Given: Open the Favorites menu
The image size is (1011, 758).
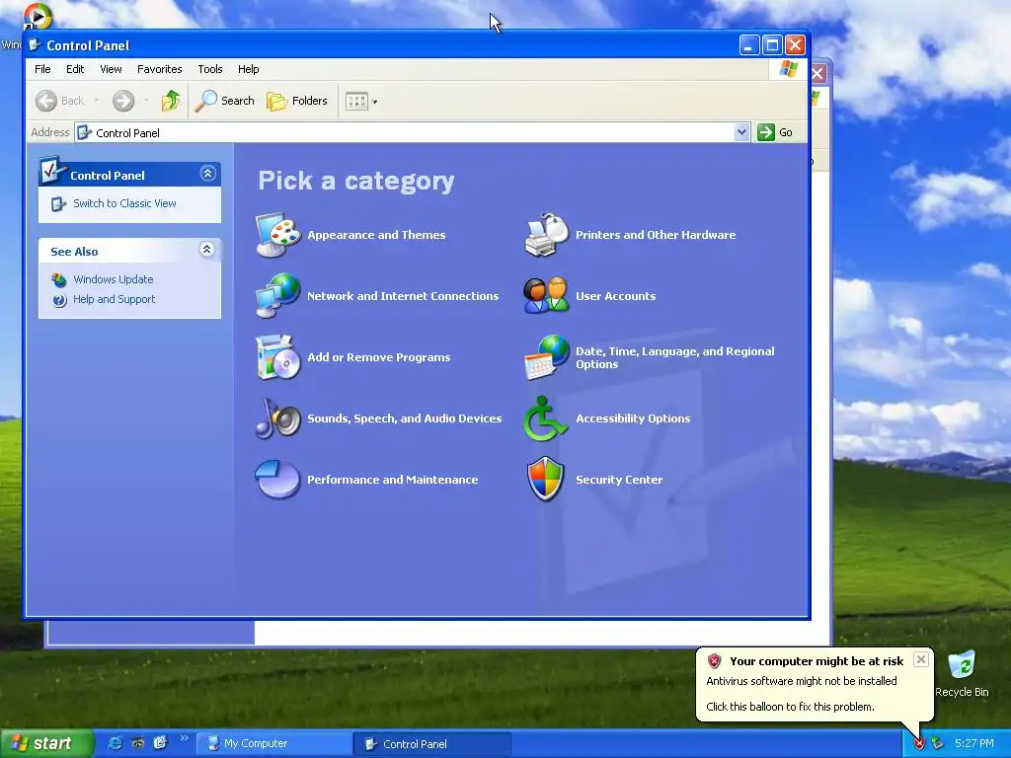Looking at the screenshot, I should coord(159,69).
